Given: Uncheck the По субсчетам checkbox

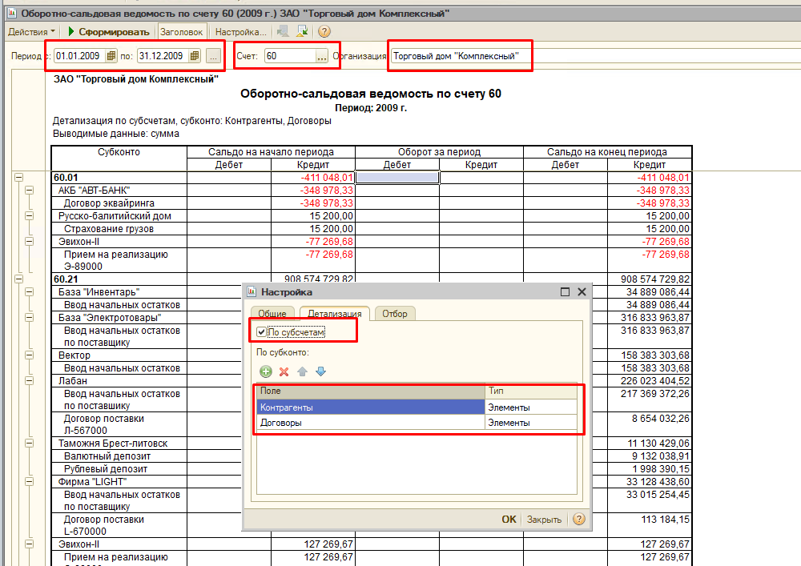Looking at the screenshot, I should pyautogui.click(x=261, y=331).
